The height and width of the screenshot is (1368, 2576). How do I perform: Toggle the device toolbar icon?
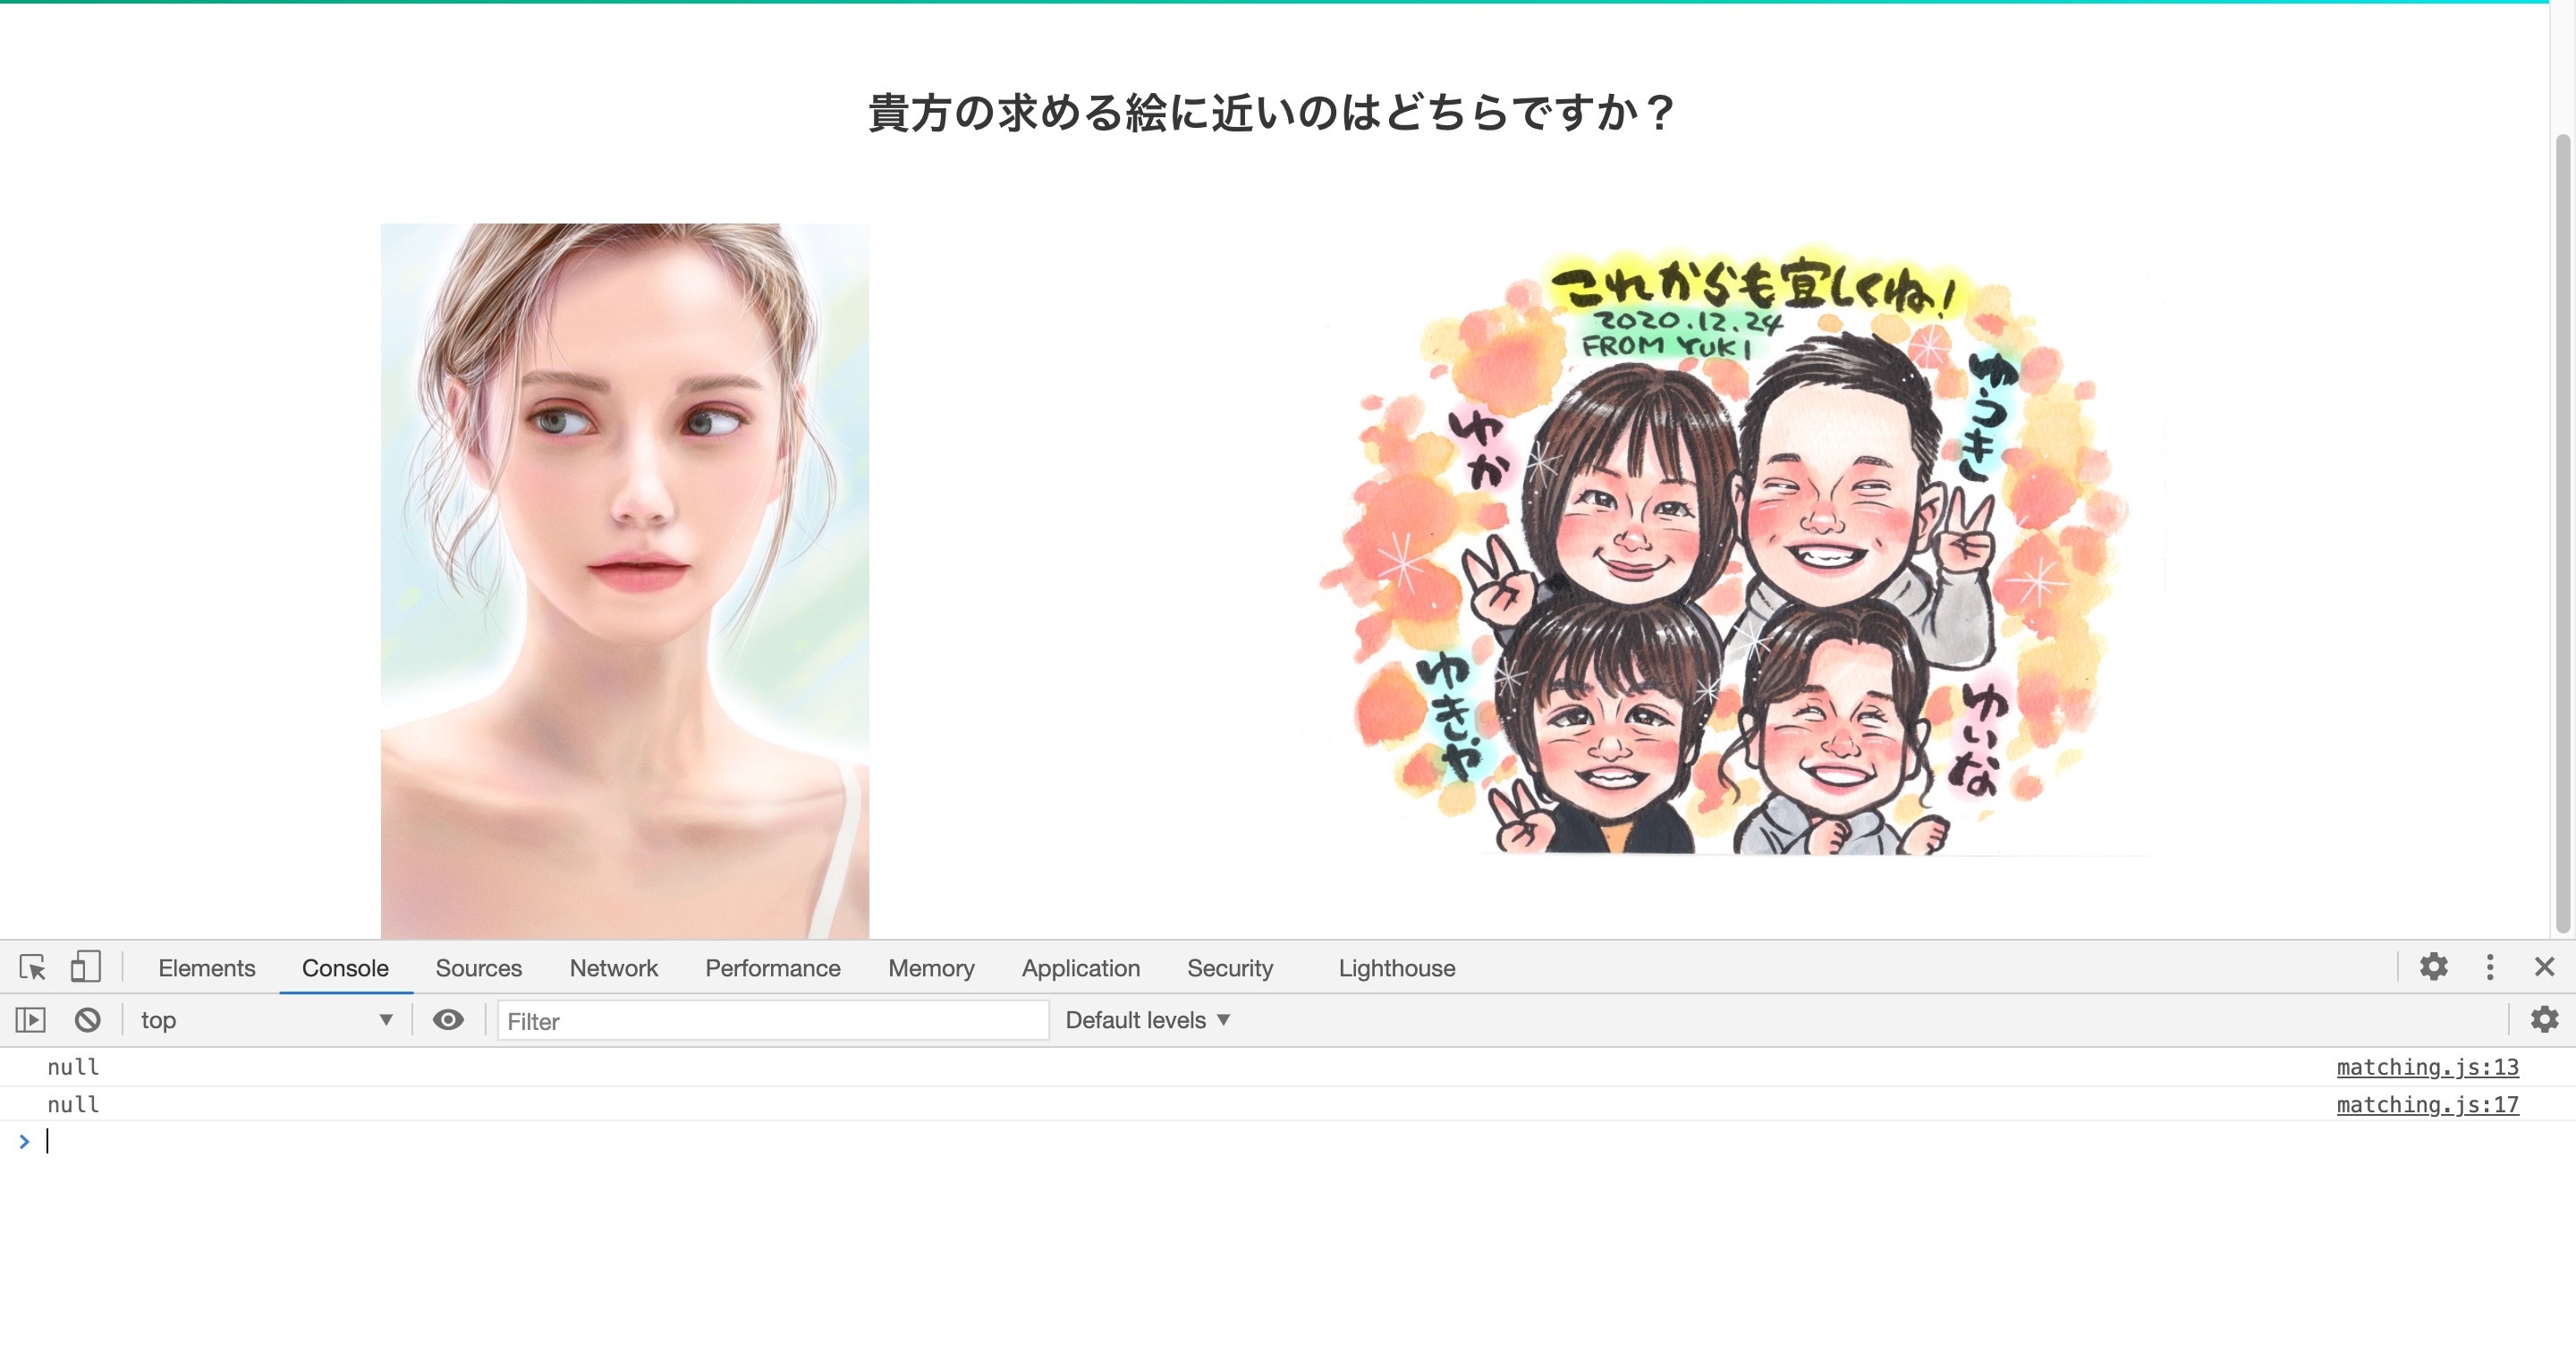(85, 967)
